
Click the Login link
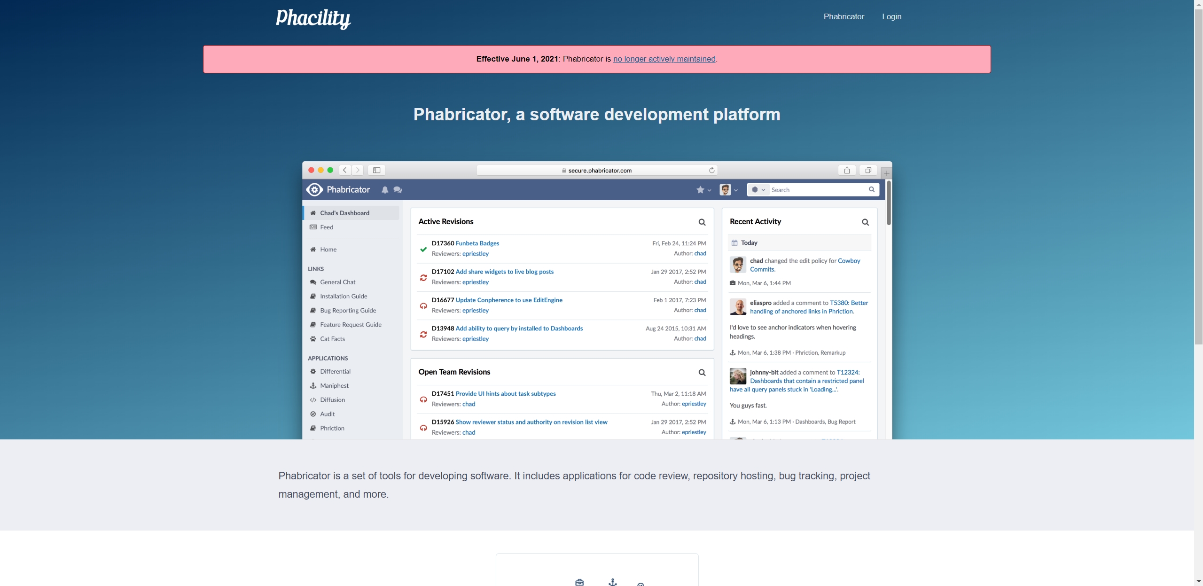coord(891,16)
